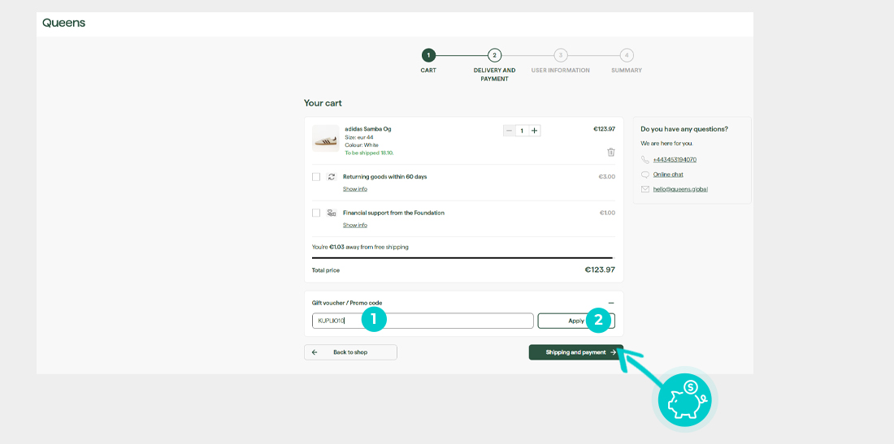Show info for Financial support option
The image size is (894, 444).
[x=354, y=225]
